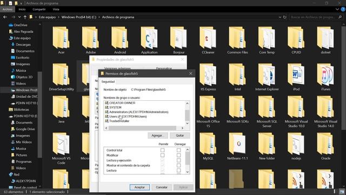Select the DriverSetupUtility folder
The width and height of the screenshot is (346, 195).
[61, 77]
